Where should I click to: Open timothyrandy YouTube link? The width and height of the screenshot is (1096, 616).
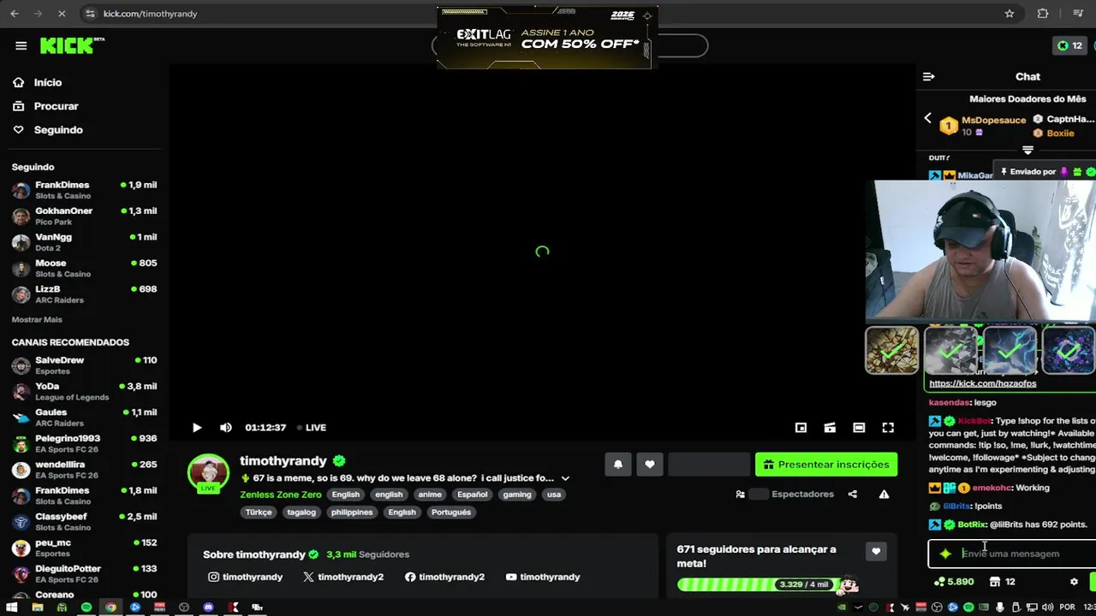tap(543, 577)
